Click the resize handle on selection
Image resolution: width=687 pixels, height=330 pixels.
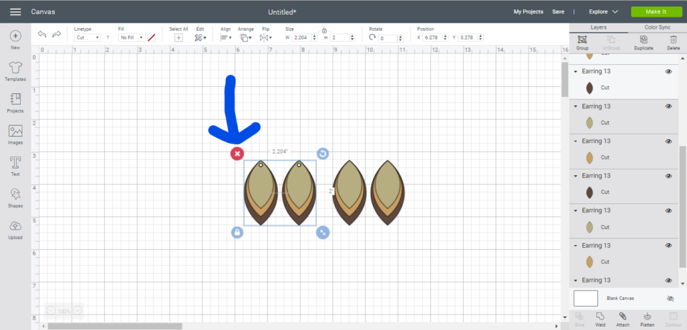click(323, 232)
